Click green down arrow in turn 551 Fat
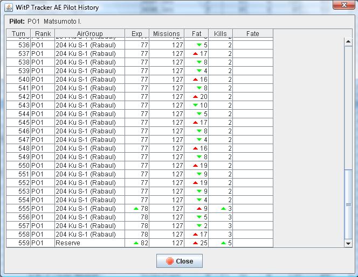 click(199, 174)
